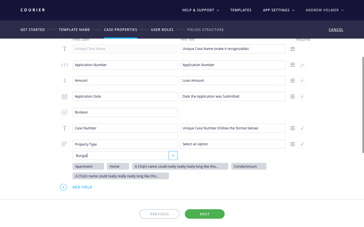Open settings icon for Amount field row
This screenshot has width=364, height=227.
293,81
